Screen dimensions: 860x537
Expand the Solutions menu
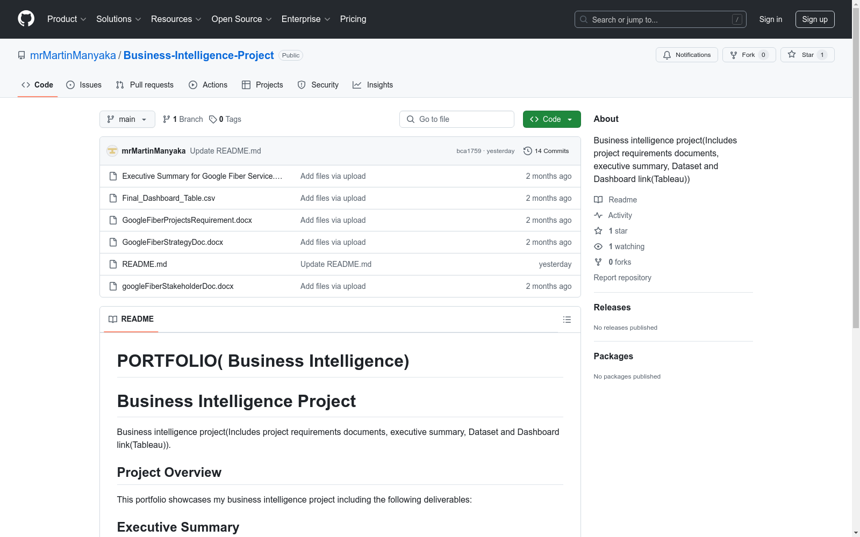coord(119,19)
